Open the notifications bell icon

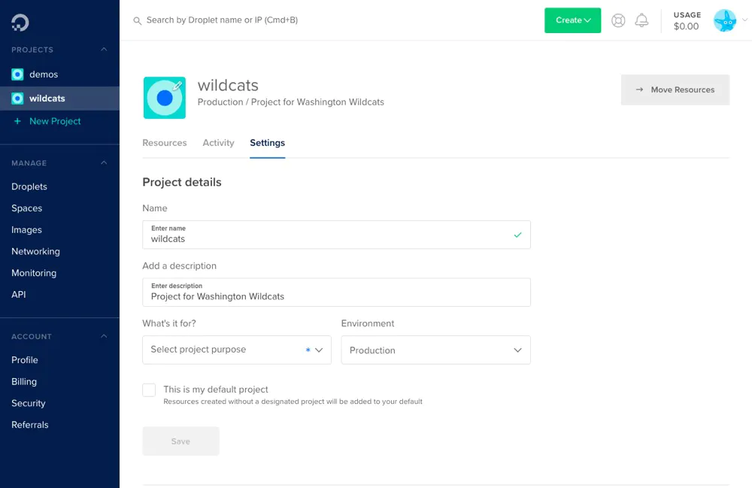641,20
